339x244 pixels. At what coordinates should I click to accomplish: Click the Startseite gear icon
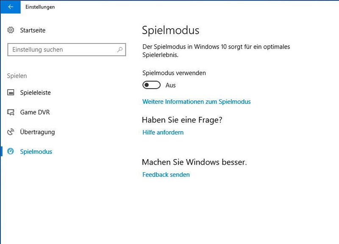point(11,30)
